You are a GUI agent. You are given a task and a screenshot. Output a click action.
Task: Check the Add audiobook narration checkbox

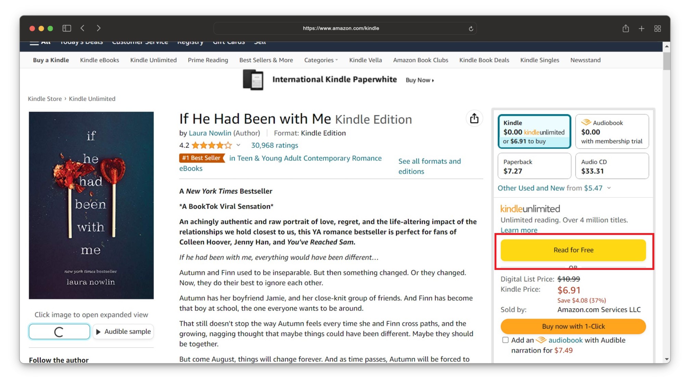click(x=505, y=340)
